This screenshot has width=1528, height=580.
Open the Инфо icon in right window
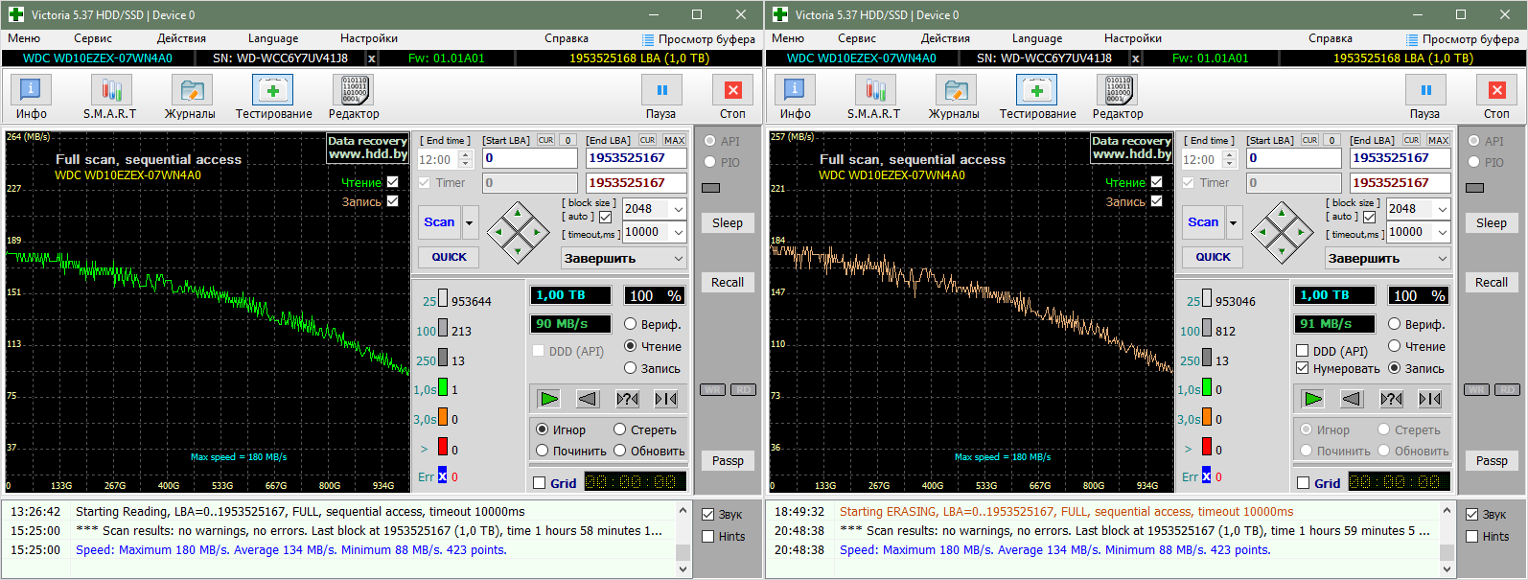tap(795, 91)
